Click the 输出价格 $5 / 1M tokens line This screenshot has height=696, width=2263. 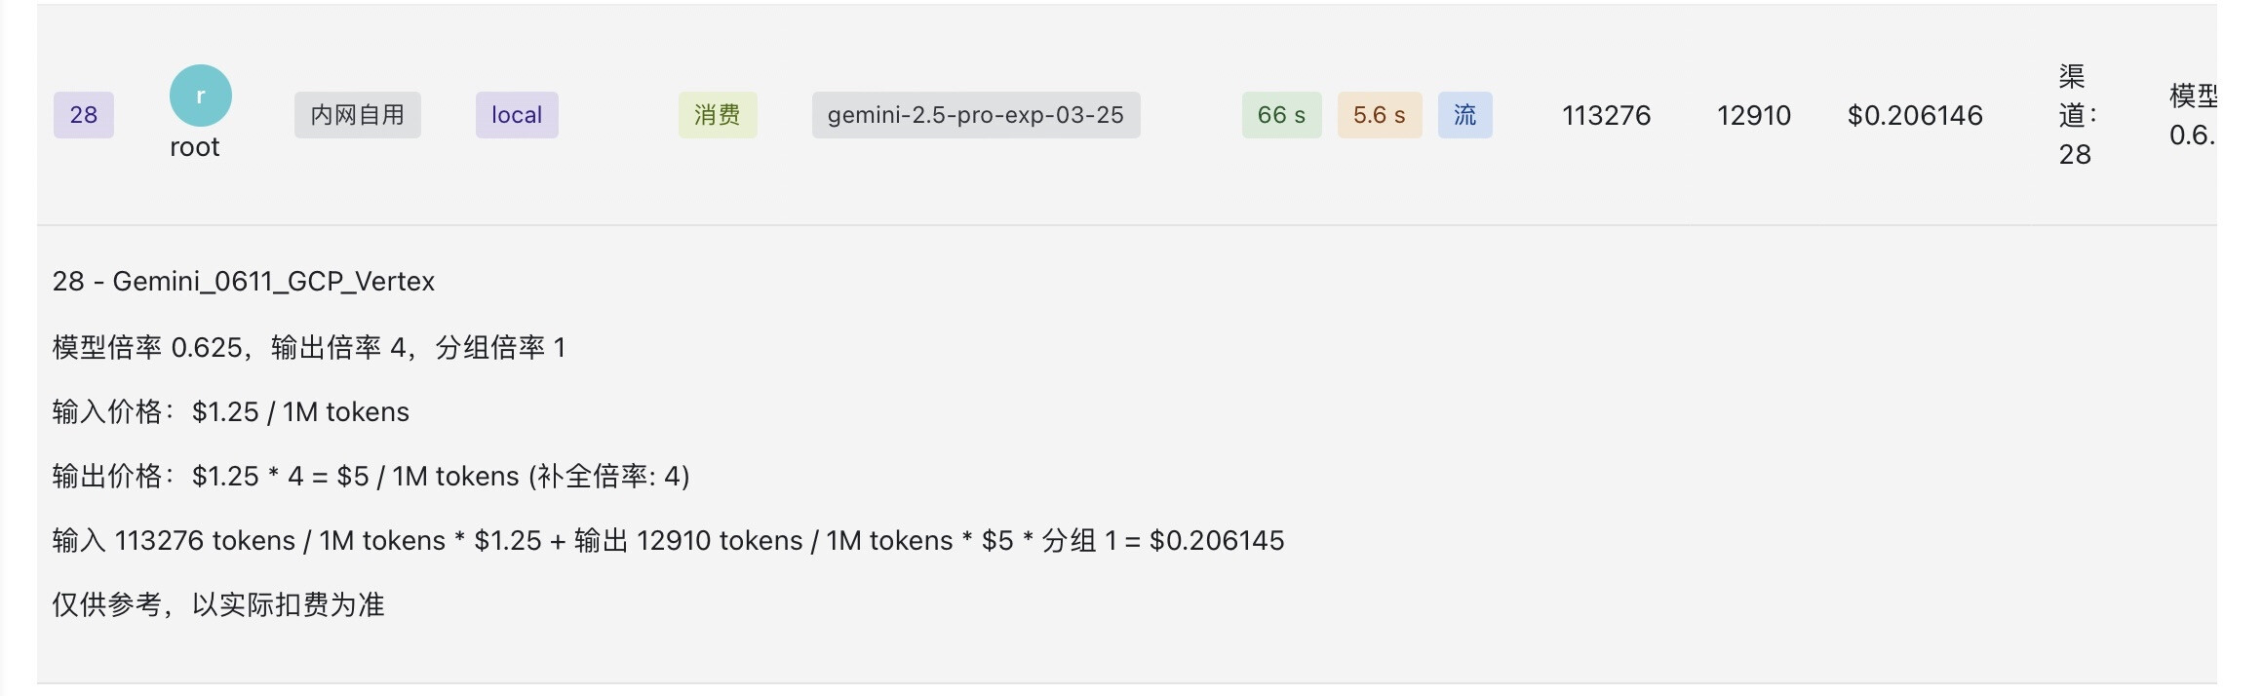click(371, 477)
